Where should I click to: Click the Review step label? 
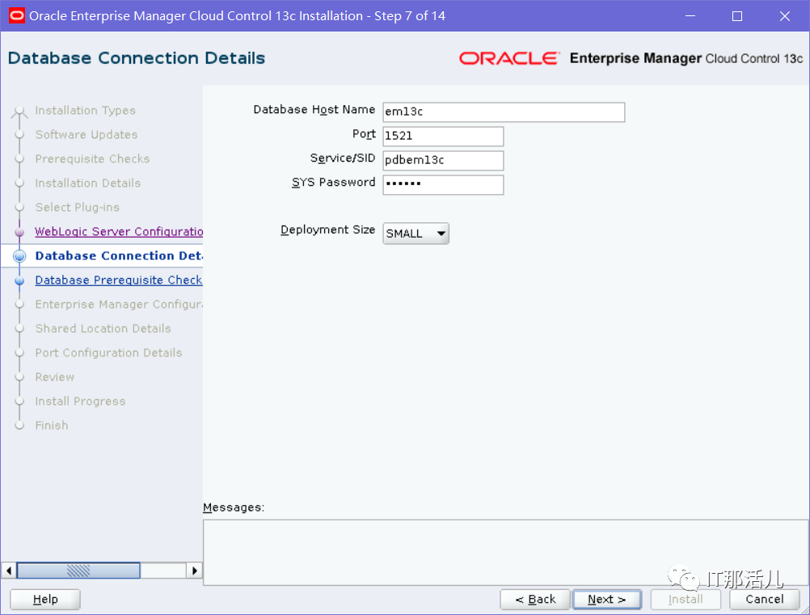tap(55, 377)
